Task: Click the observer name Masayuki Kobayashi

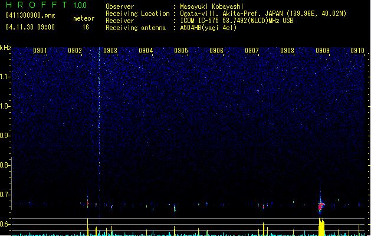Action: (212, 6)
